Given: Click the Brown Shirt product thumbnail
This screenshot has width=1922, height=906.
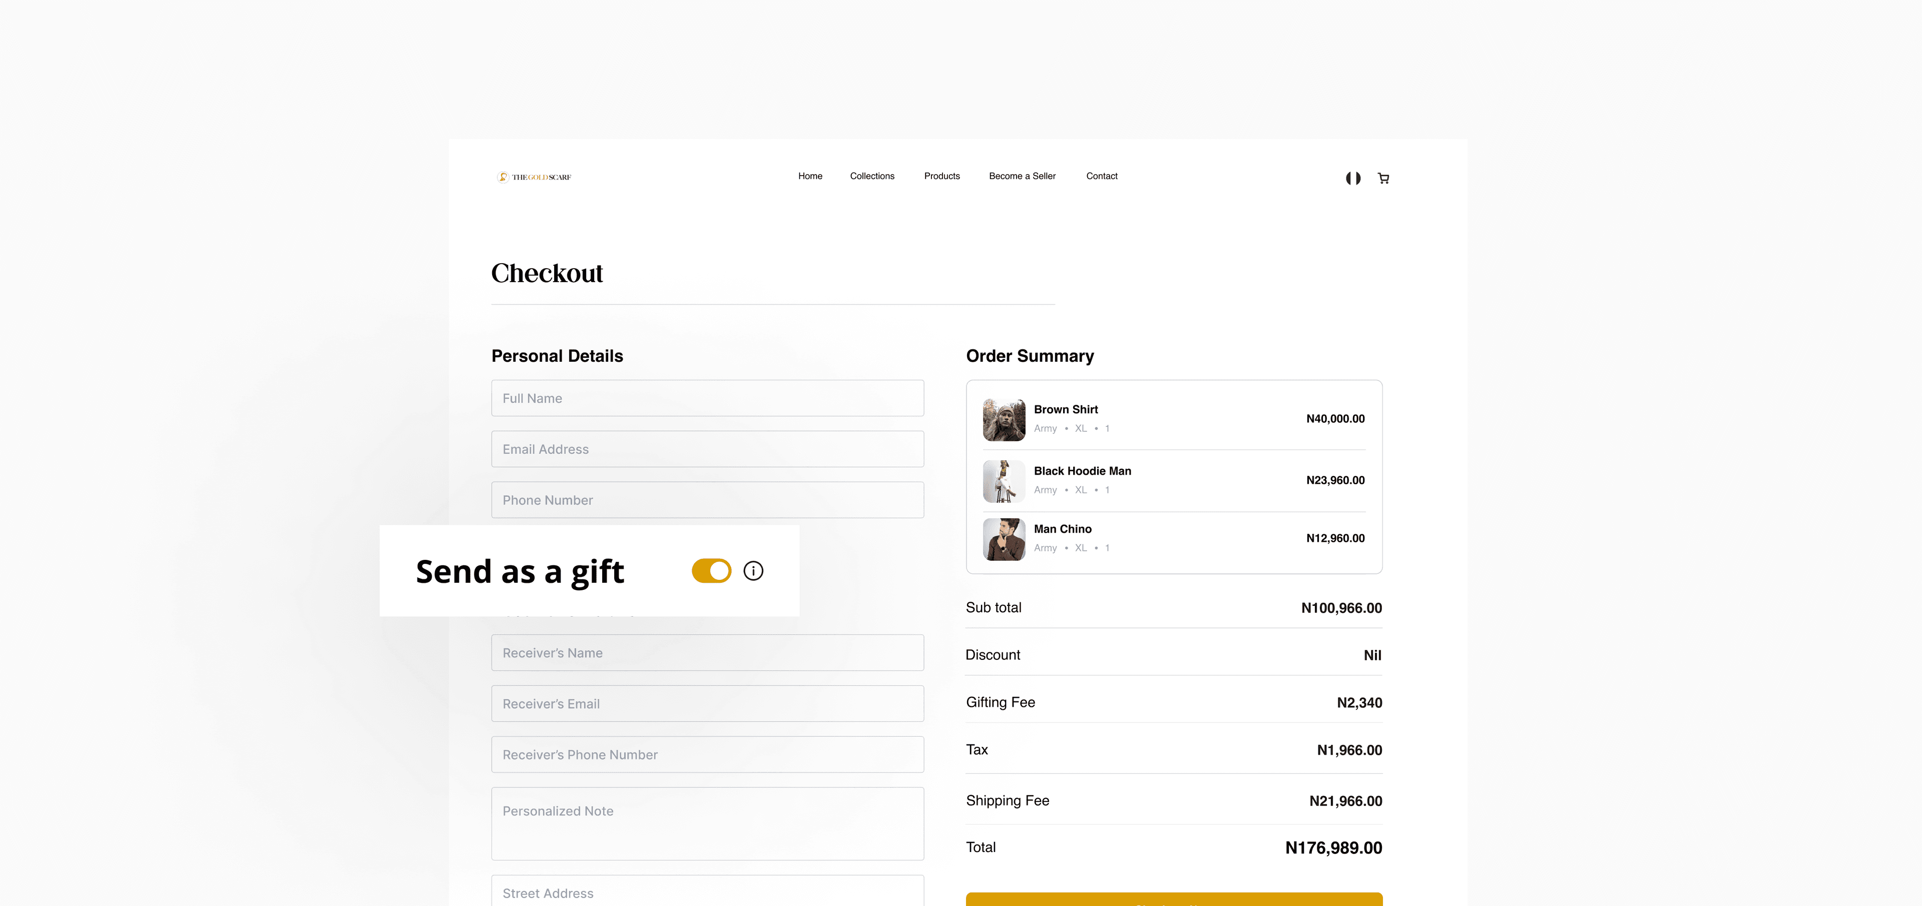Looking at the screenshot, I should [x=1004, y=419].
